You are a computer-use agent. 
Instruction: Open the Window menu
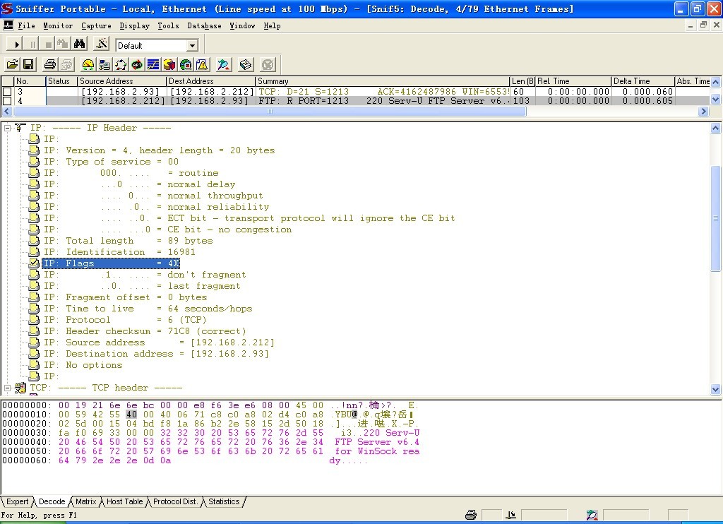(x=243, y=25)
